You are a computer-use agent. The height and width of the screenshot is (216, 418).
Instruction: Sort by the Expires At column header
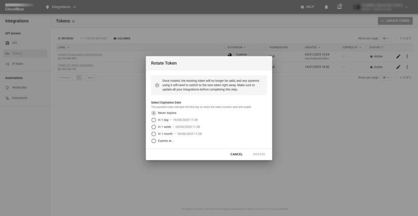[x=352, y=47]
